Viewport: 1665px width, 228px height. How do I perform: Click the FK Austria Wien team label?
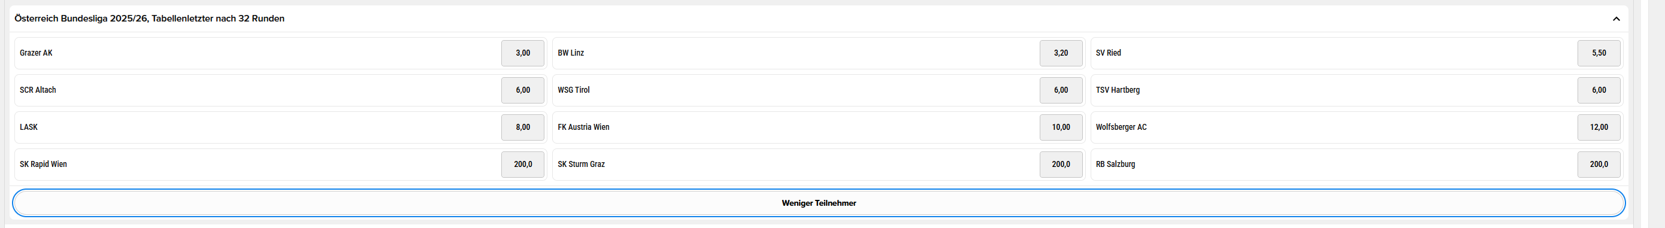click(583, 127)
